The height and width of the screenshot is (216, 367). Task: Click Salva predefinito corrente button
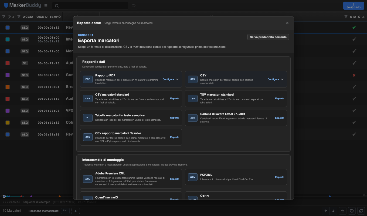pyautogui.click(x=268, y=37)
